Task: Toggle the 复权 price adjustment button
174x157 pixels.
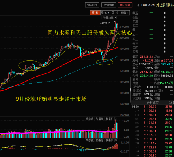Action: (x=95, y=13)
